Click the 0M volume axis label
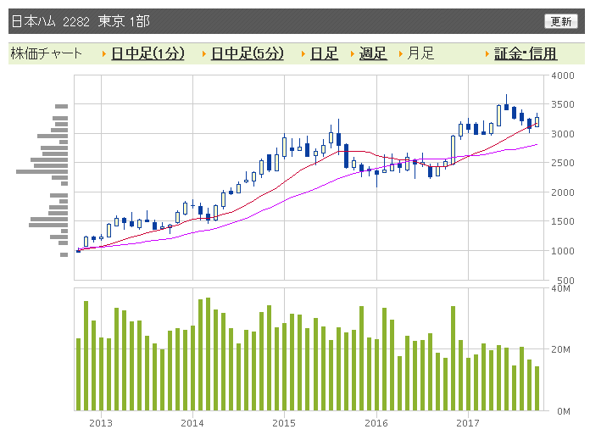590x446 pixels. tap(563, 411)
